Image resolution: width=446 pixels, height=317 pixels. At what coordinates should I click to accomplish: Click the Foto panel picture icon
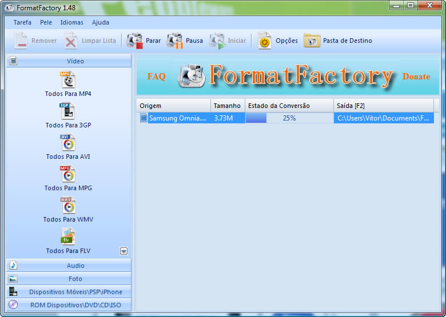[x=13, y=279]
